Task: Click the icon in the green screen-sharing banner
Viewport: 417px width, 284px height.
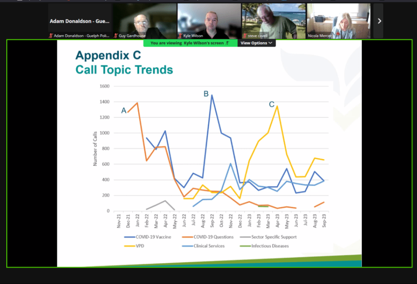Action: [x=227, y=43]
